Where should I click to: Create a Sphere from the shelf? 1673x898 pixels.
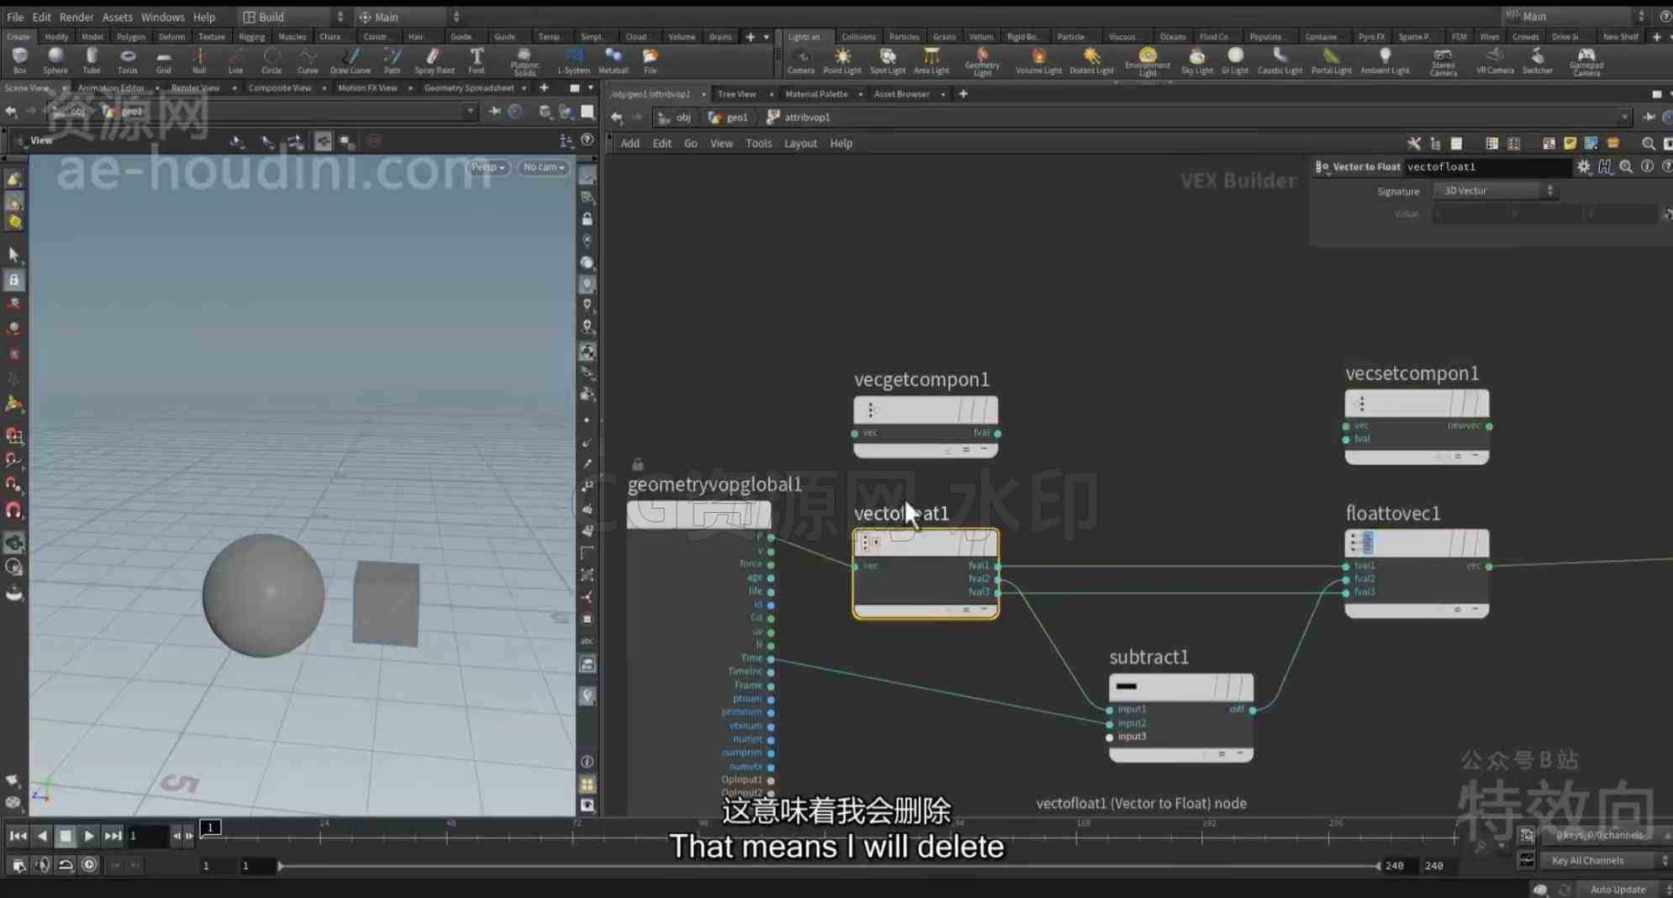pos(55,60)
